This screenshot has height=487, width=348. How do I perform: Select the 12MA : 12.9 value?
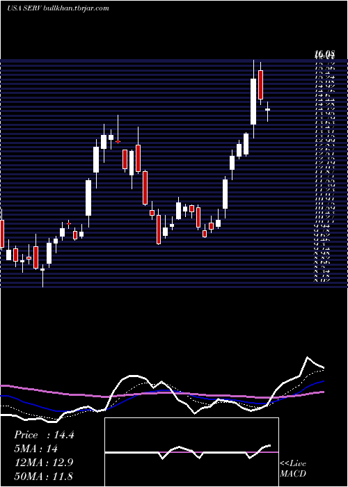coord(44,463)
